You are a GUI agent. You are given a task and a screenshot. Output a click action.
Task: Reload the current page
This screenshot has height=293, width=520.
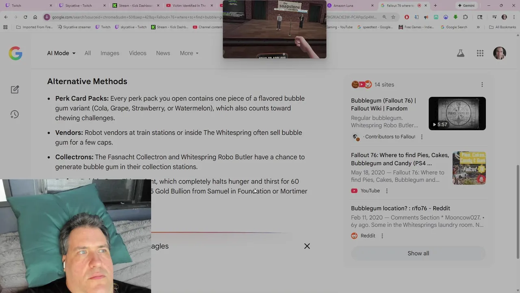(x=25, y=17)
